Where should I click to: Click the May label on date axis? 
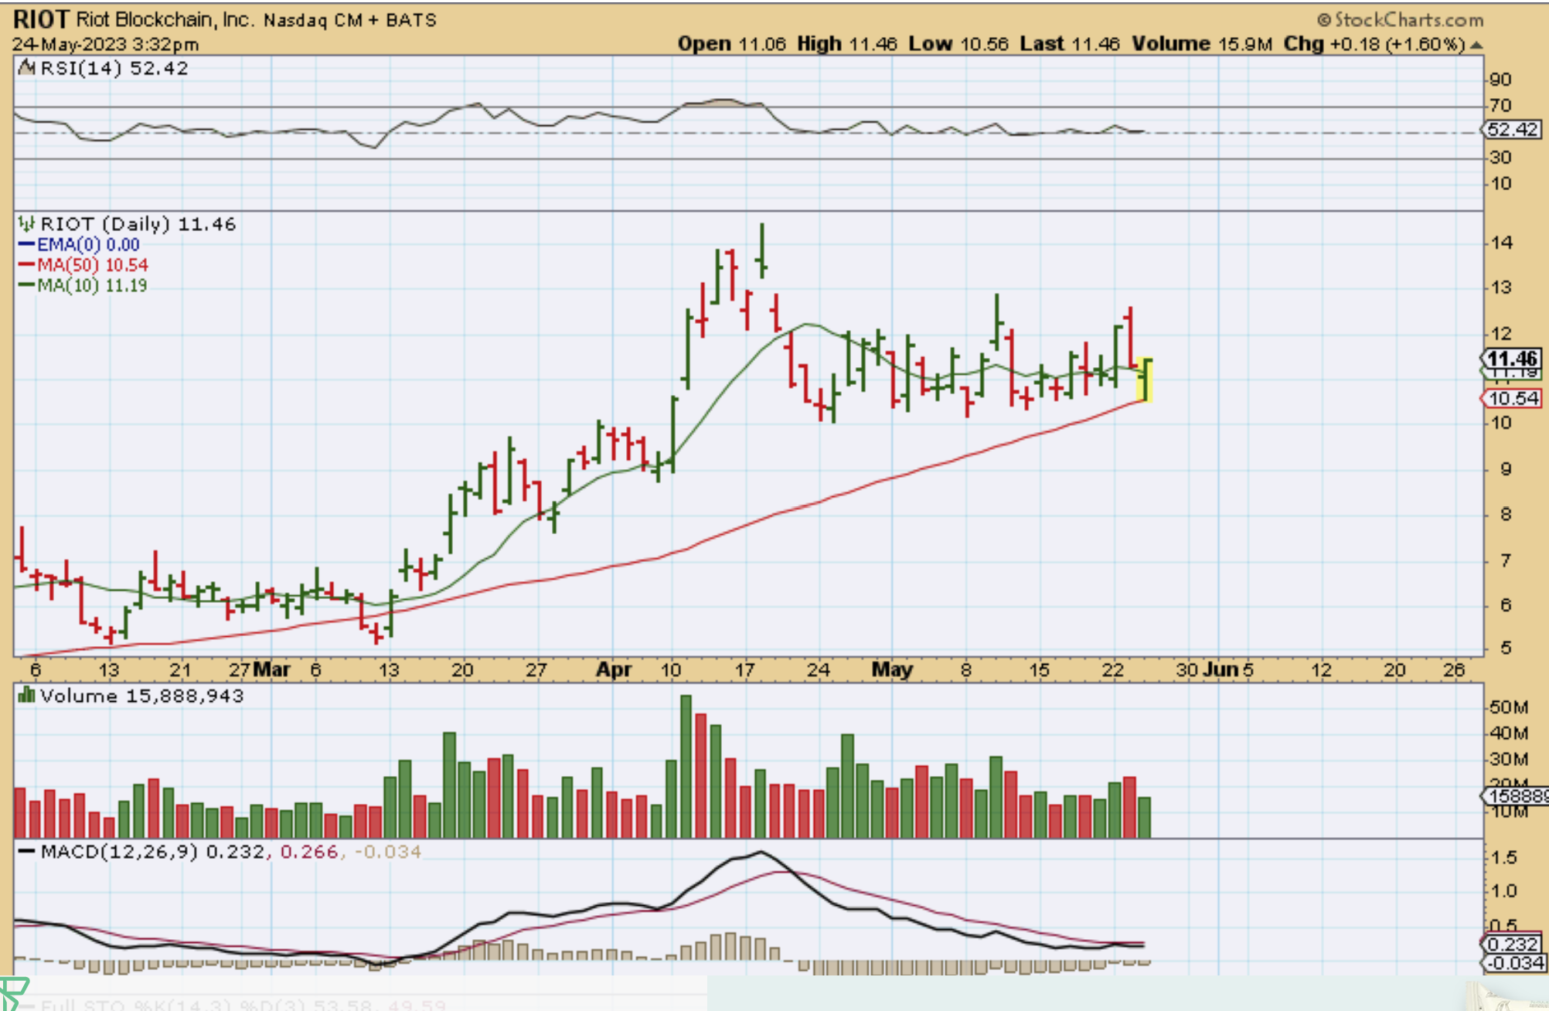tap(892, 669)
